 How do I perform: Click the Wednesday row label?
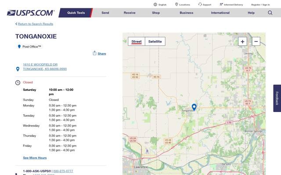[x=31, y=126]
